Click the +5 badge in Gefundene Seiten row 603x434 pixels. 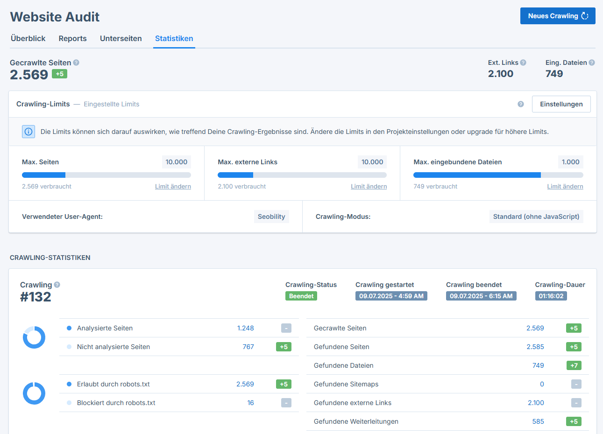pyautogui.click(x=574, y=347)
